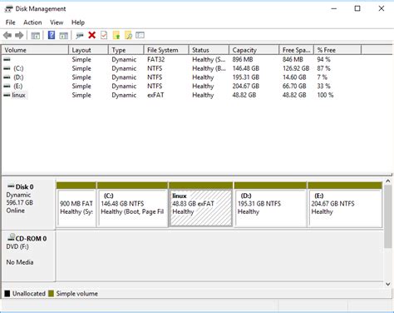Click the Show/Hide Action Pane icon
The height and width of the screenshot is (313, 394).
(x=64, y=36)
